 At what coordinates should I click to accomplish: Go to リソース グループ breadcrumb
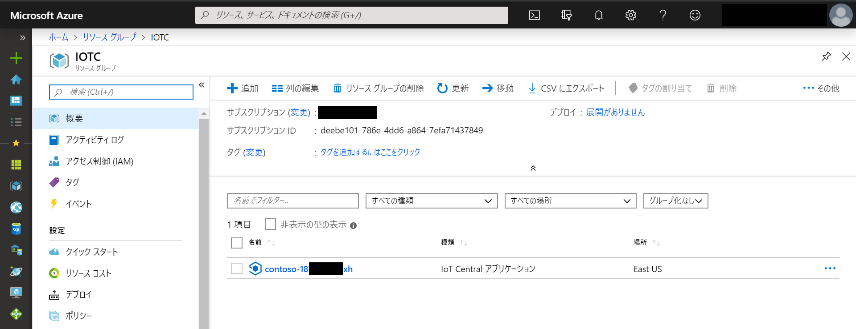[109, 37]
